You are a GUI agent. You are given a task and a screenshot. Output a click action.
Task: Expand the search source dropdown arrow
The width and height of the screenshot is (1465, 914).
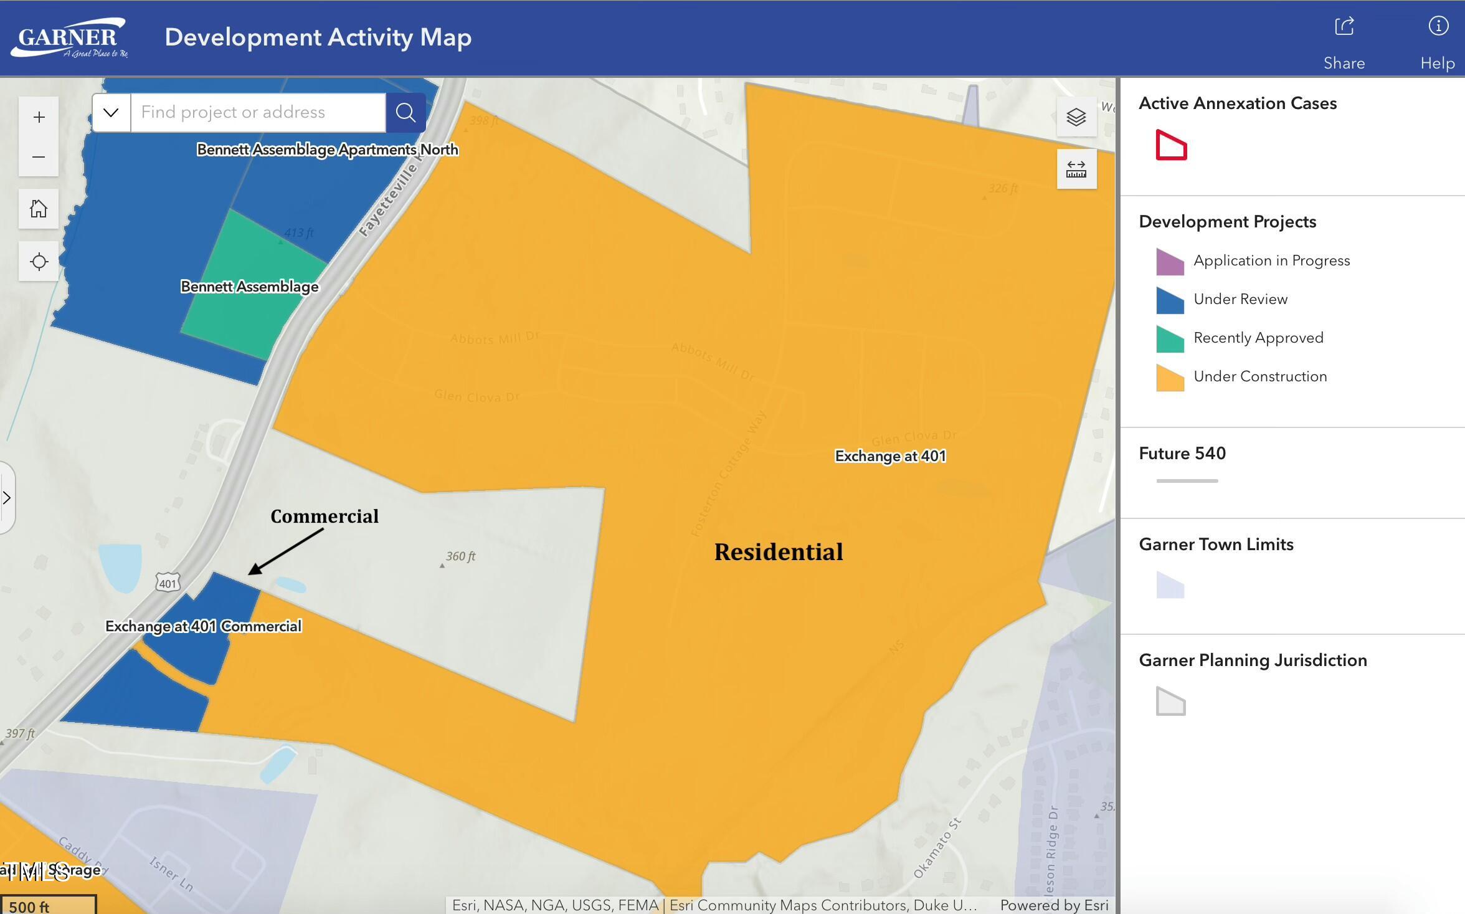[111, 113]
